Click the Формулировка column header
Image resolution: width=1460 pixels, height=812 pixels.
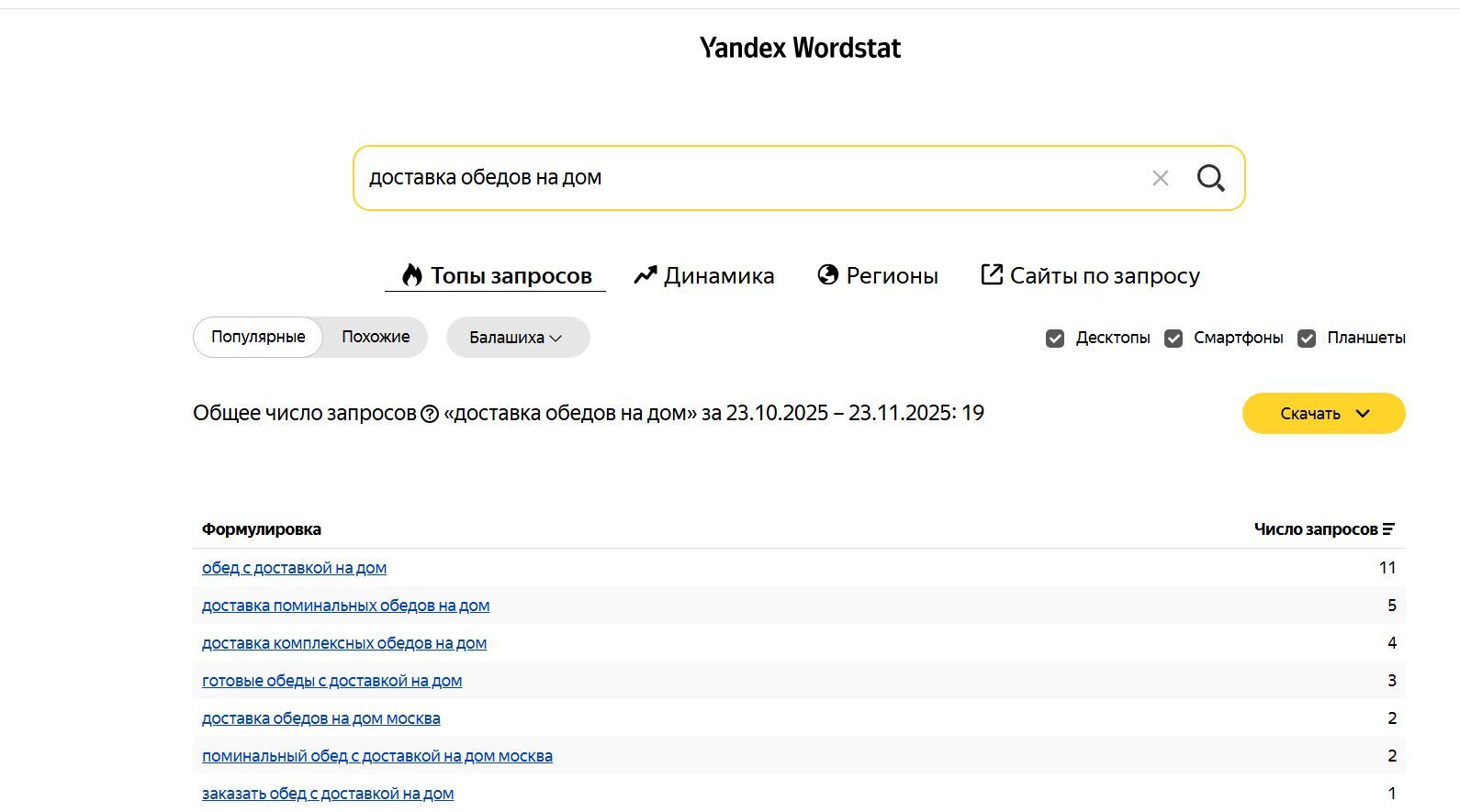(262, 529)
